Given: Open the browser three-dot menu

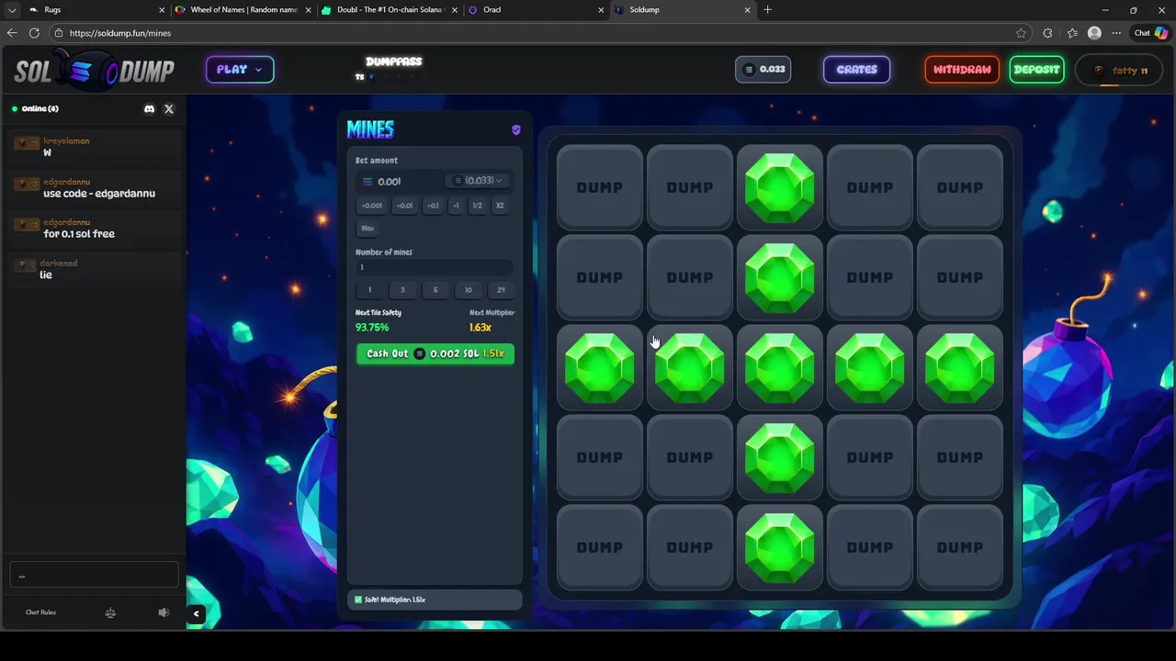Looking at the screenshot, I should click(x=1116, y=33).
